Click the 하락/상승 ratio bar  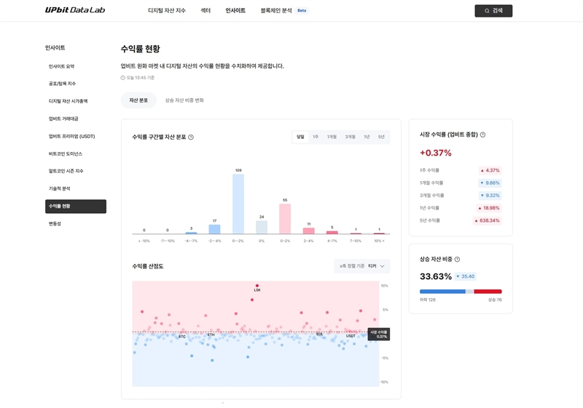click(x=461, y=291)
